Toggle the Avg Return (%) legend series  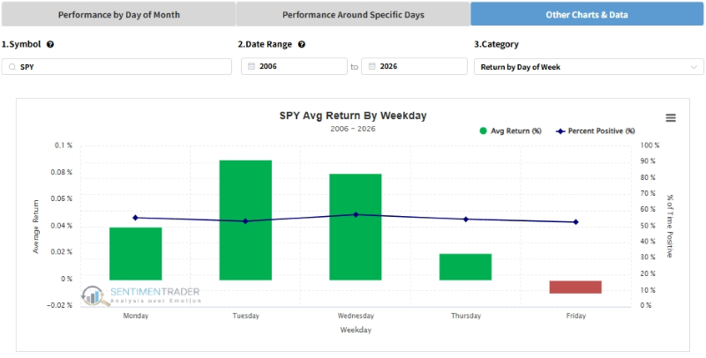coord(510,131)
